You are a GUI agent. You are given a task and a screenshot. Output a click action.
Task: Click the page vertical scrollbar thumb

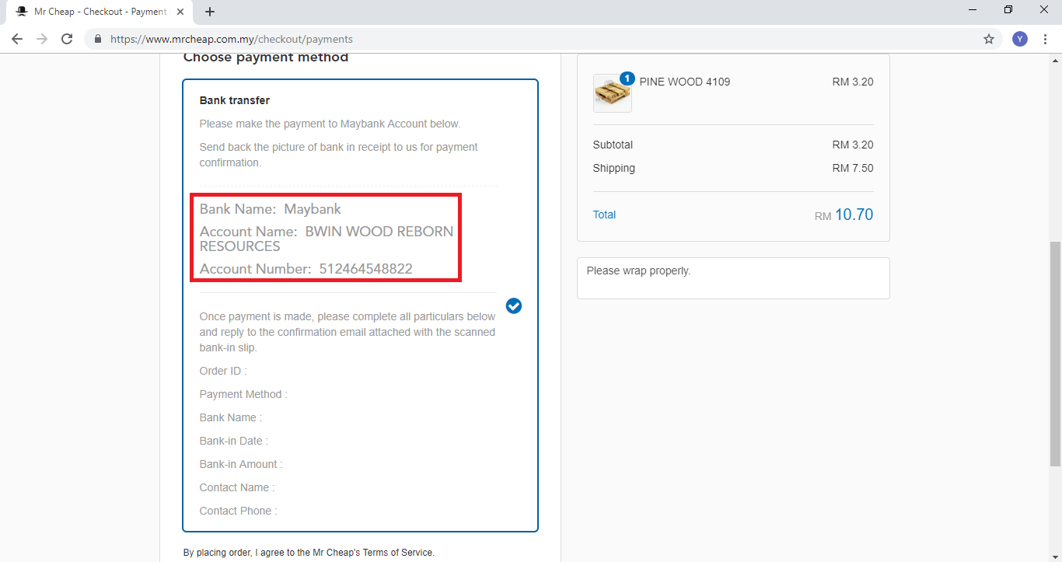(1055, 354)
